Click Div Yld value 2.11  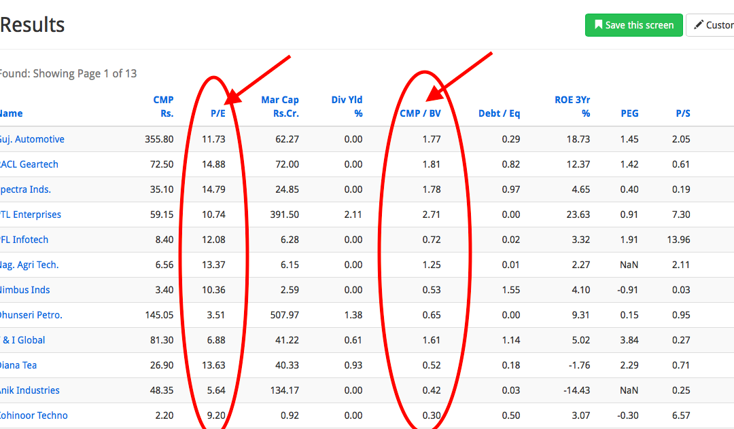(x=353, y=214)
